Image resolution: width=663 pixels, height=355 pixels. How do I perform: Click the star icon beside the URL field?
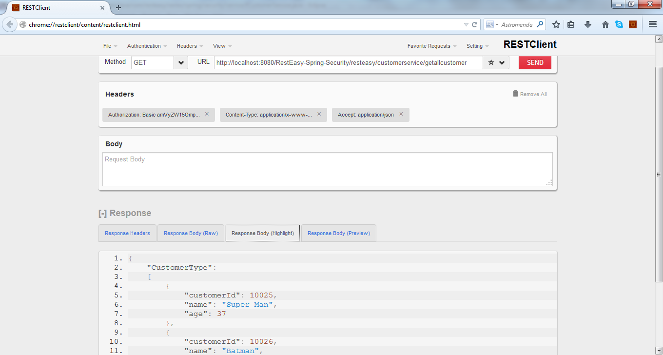pyautogui.click(x=490, y=62)
